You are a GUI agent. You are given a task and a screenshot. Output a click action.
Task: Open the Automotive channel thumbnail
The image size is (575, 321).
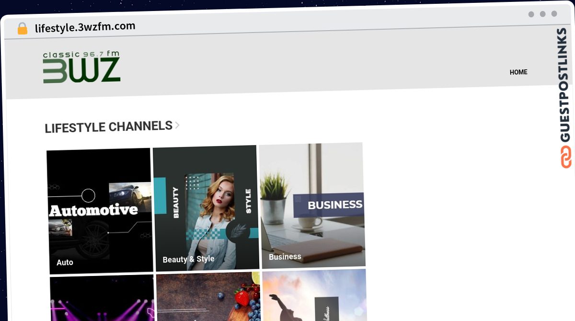tap(100, 211)
